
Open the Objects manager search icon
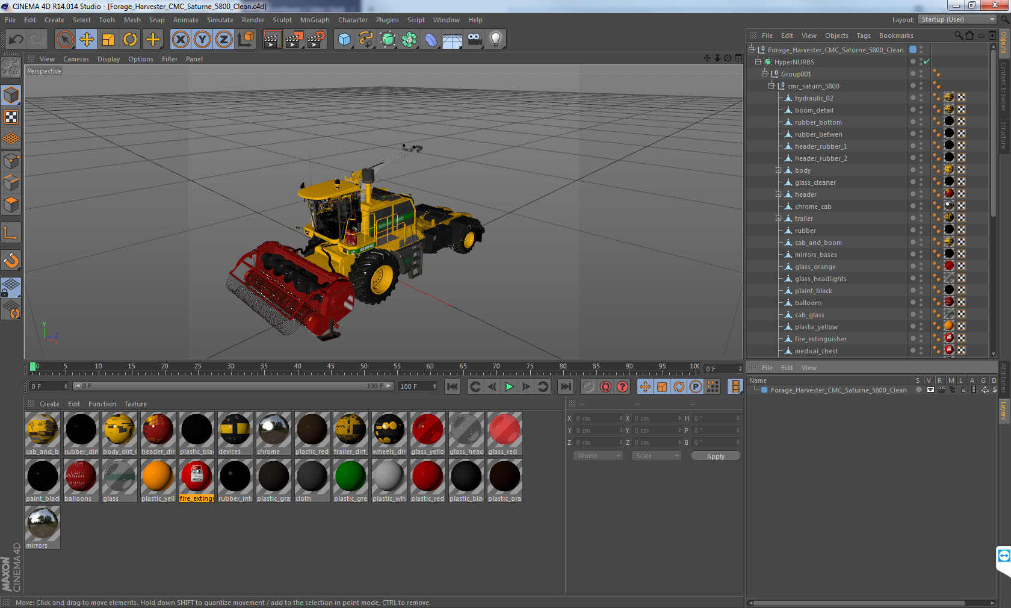point(958,36)
